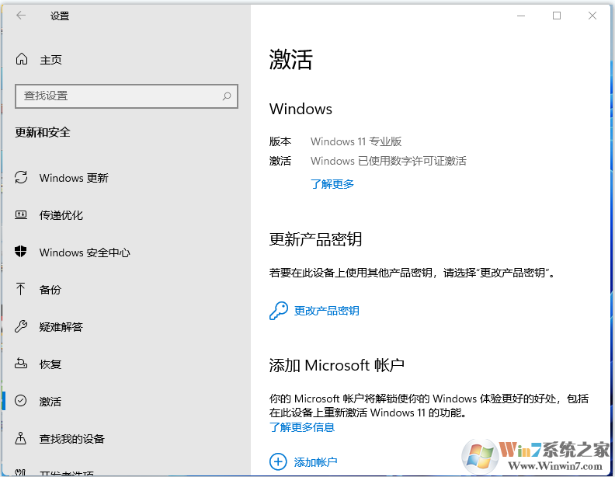Select 备份 in the sidebar

[x=50, y=290]
